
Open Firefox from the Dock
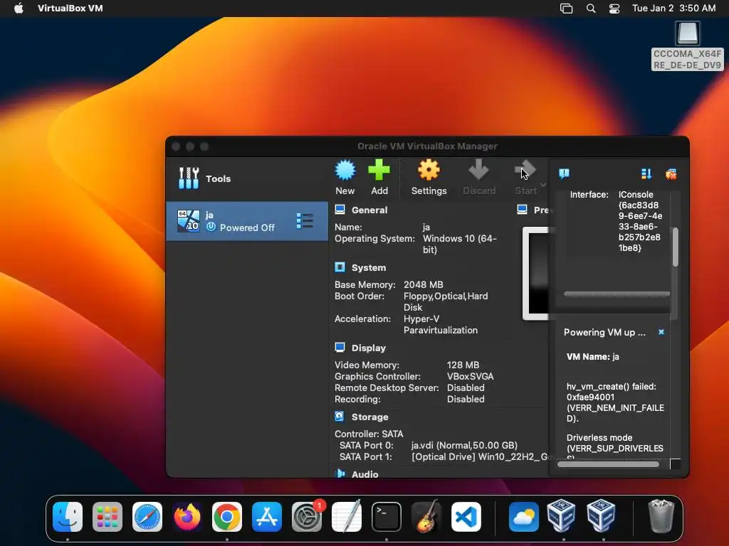click(187, 517)
